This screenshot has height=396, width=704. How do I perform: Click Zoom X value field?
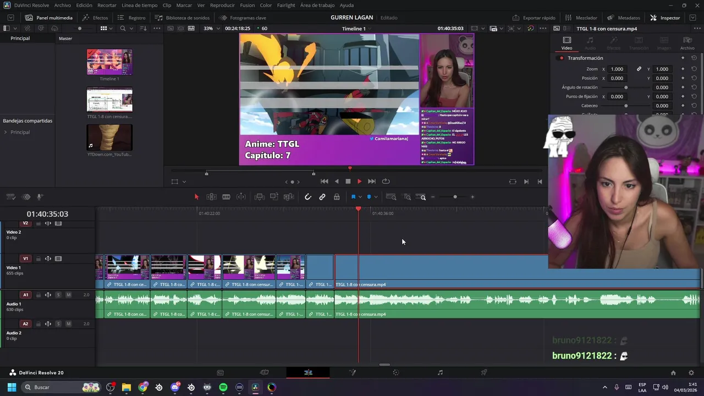point(617,69)
